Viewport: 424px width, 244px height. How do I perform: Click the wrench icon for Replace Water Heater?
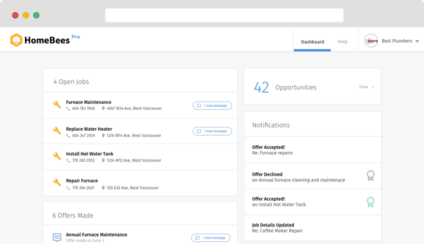[x=57, y=130]
